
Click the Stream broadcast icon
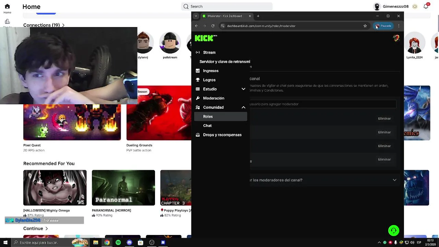[198, 52]
